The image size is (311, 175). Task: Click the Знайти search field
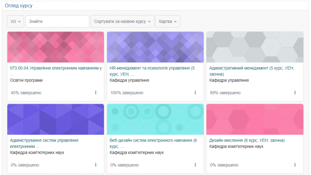point(57,21)
